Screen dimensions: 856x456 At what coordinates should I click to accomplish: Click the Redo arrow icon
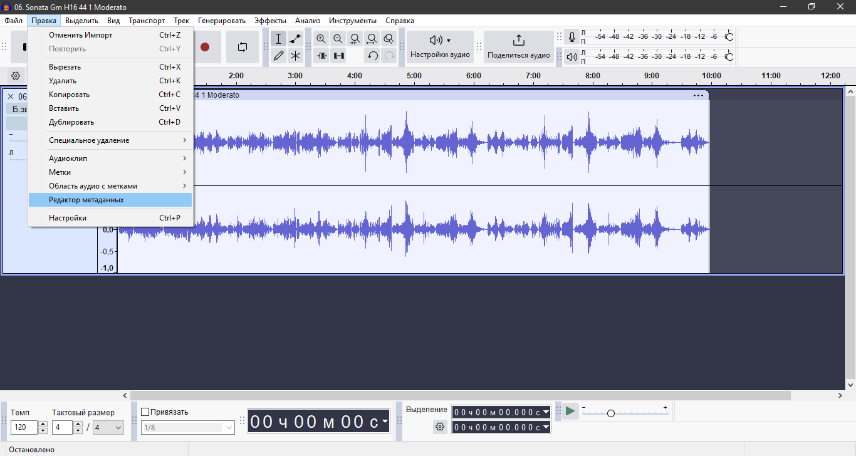389,55
